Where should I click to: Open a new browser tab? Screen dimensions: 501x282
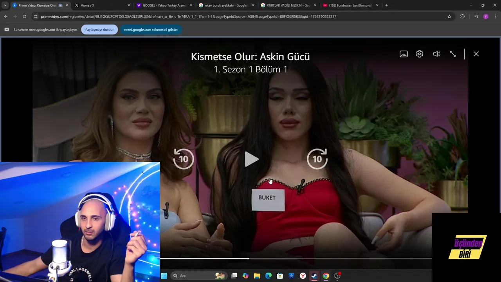[387, 5]
